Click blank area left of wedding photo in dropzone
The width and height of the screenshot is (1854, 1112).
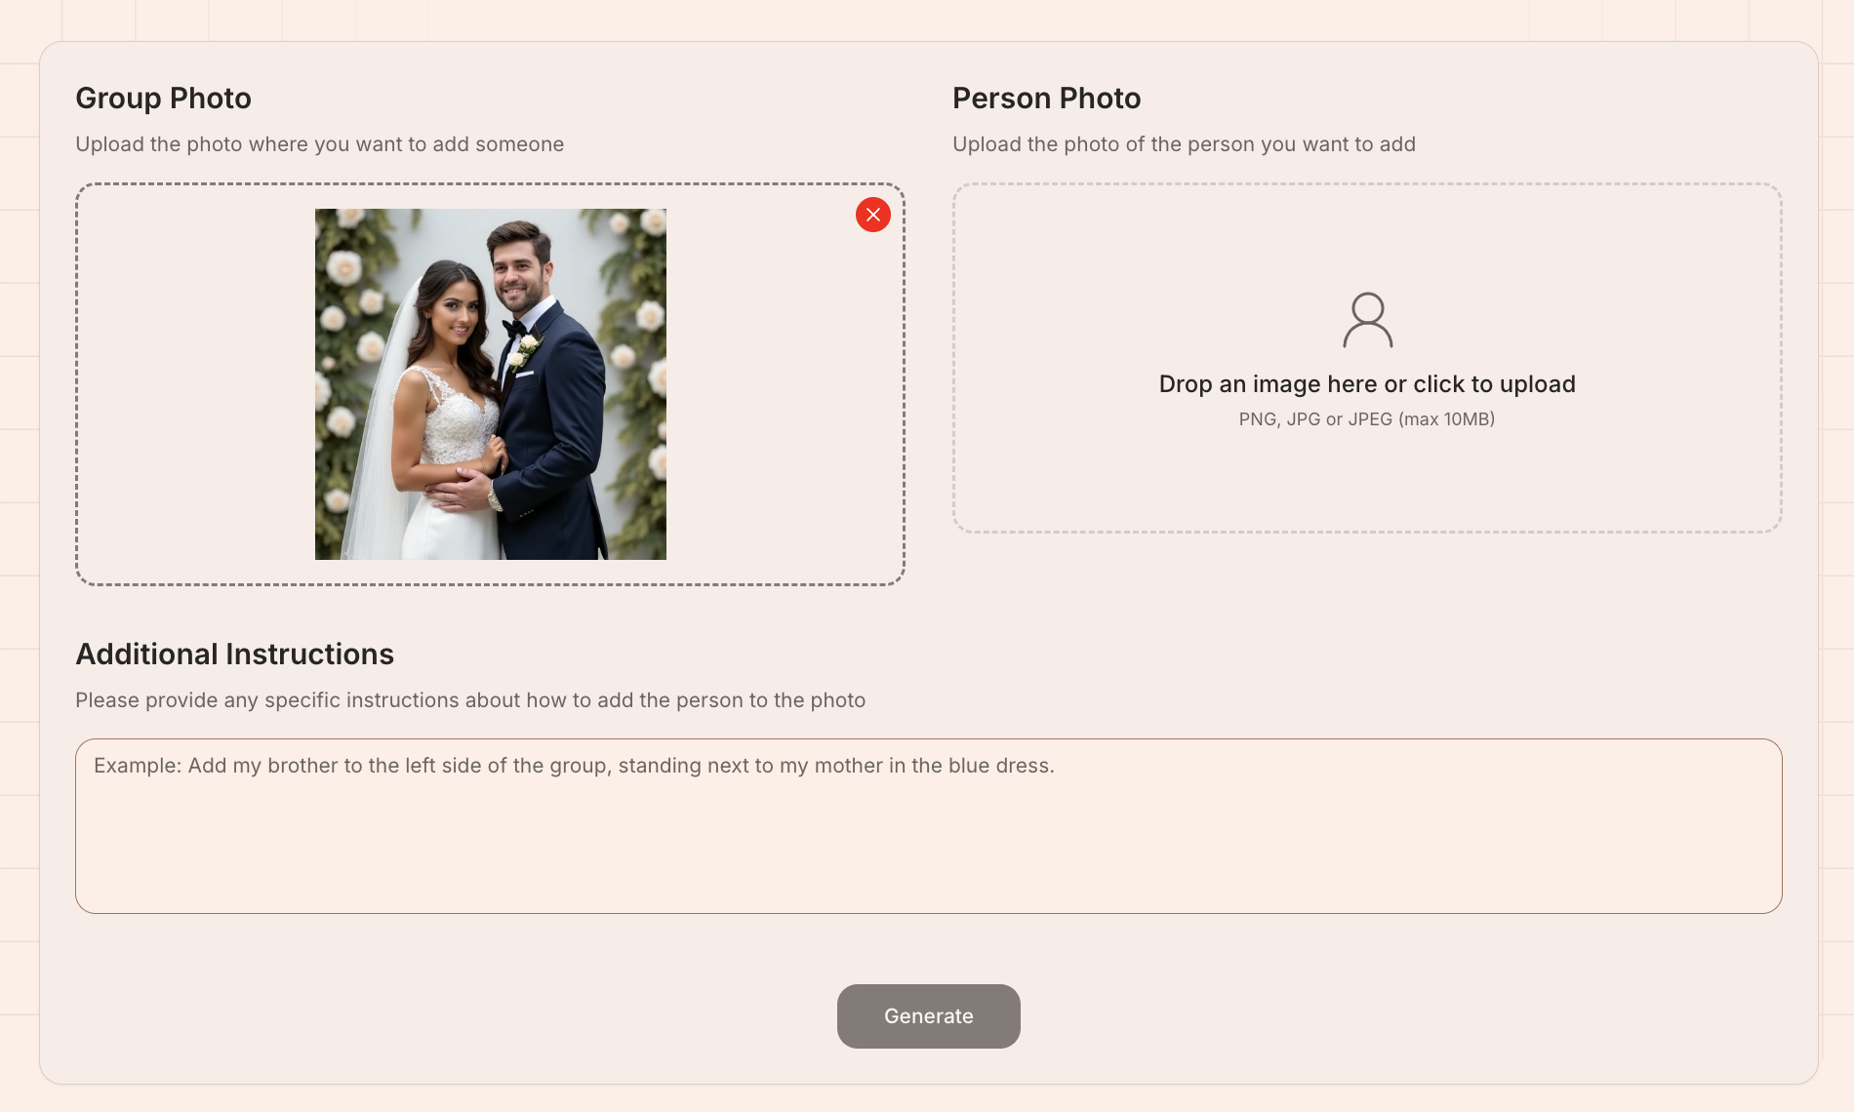(195, 384)
